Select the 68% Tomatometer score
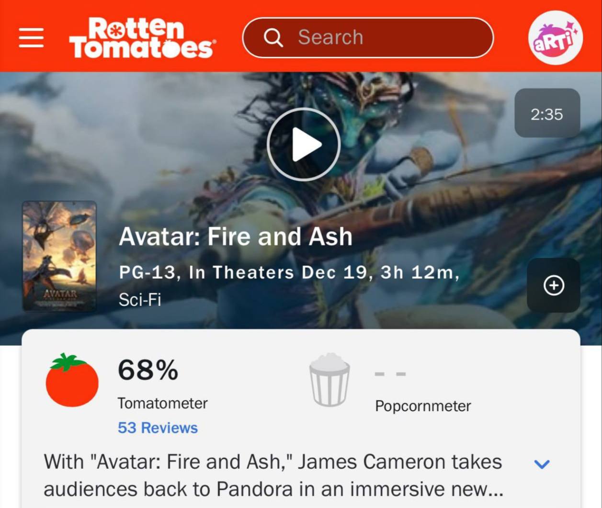The image size is (602, 508). 148,370
